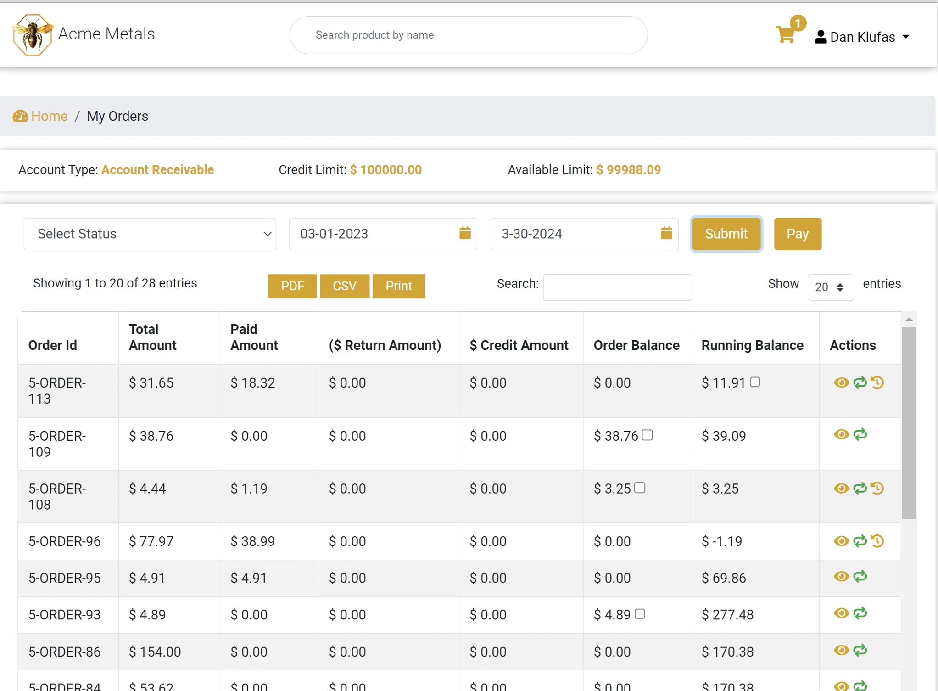Screen dimensions: 938x691
Task: Select the checkbox next to $4.89 balance
Action: [x=640, y=614]
